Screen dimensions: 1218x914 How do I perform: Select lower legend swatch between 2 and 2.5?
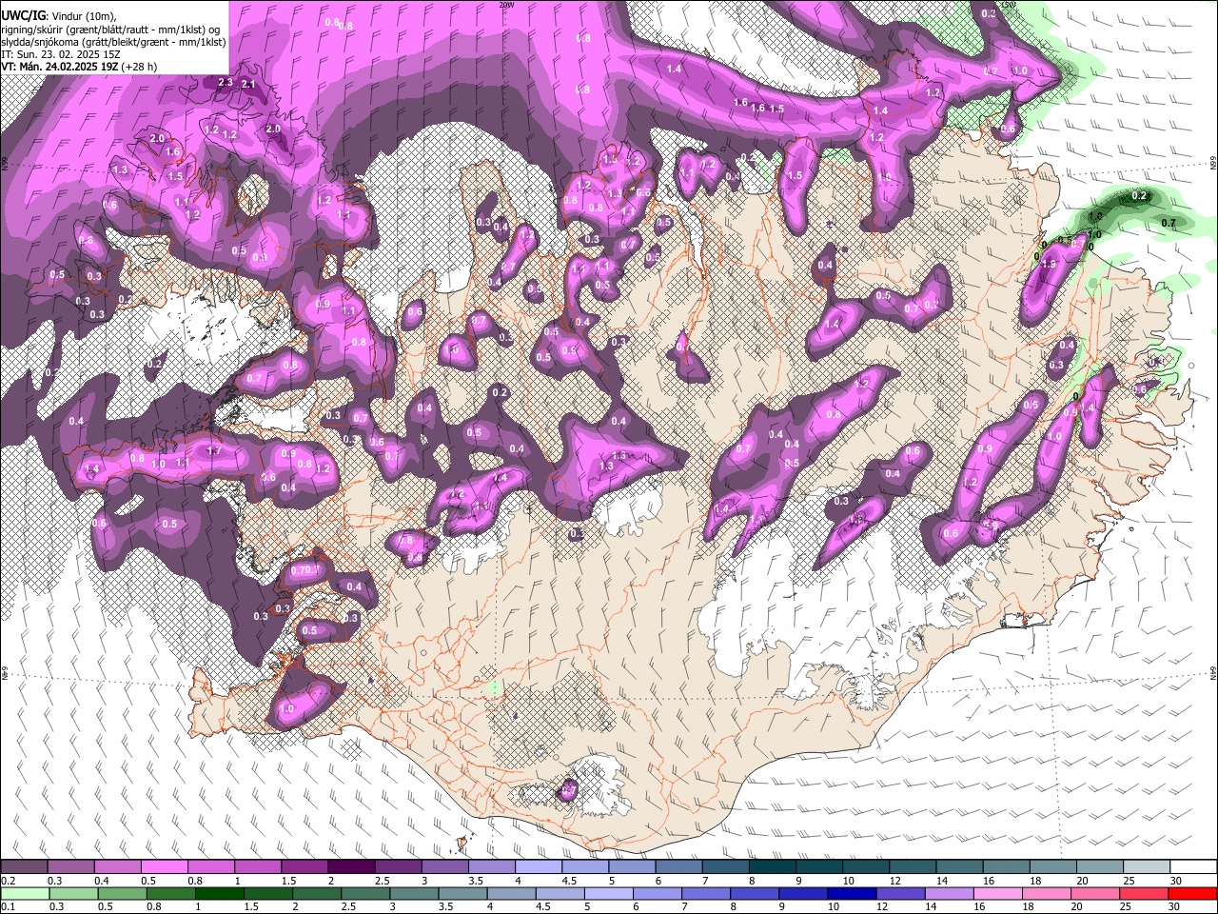pos(317,894)
